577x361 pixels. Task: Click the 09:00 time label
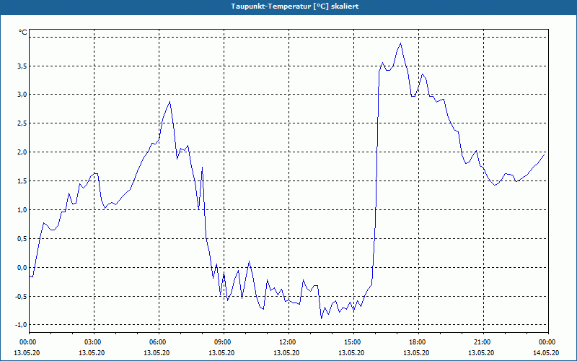(x=222, y=342)
